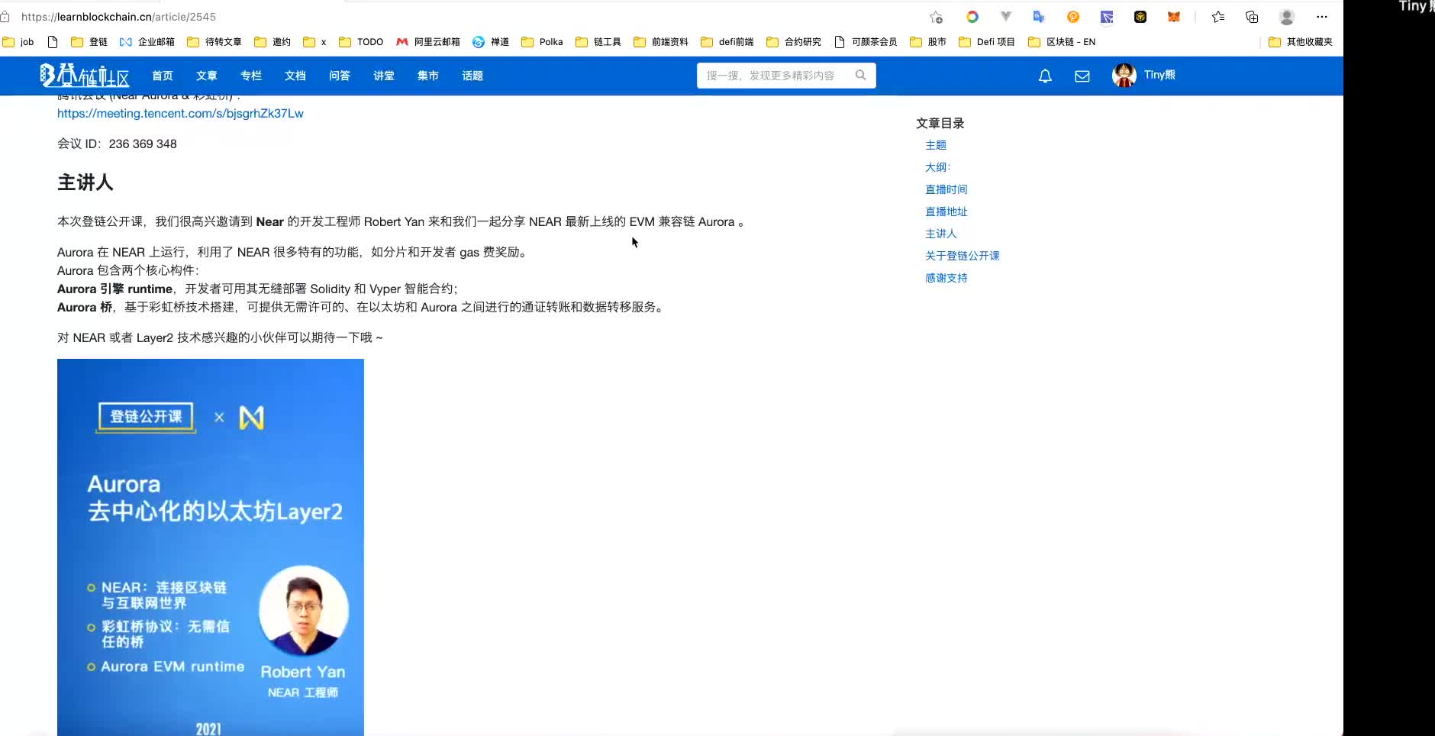Viewport: 1435px width, 736px height.
Task: Open the 阿里云邮箱 bookmark
Action: coord(428,42)
